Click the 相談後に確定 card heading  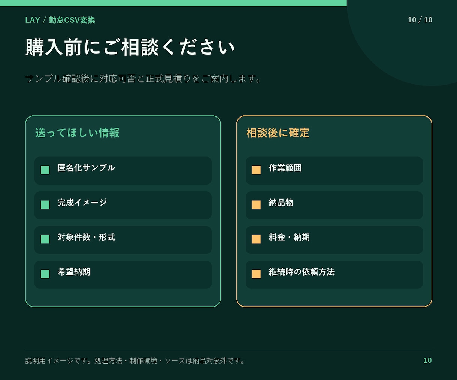point(278,133)
